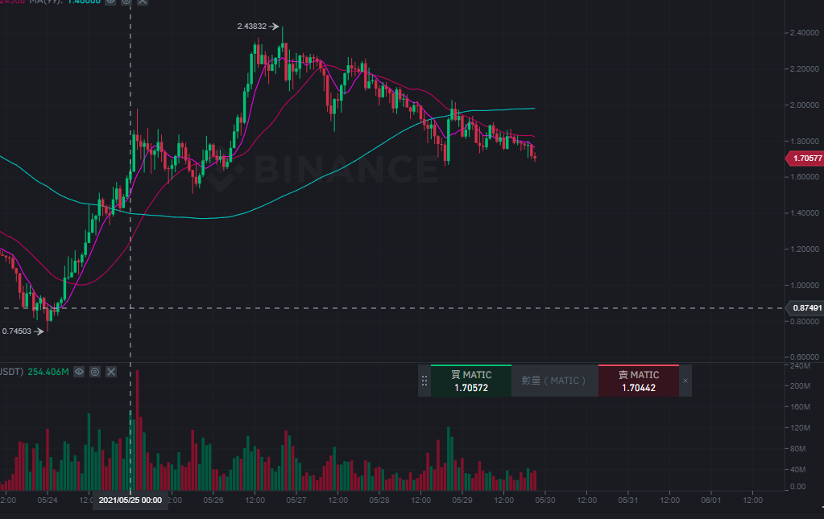The height and width of the screenshot is (519, 824).
Task: Remove the volume indicator with X
Action: (x=111, y=372)
